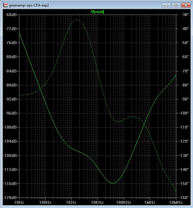The height and width of the screenshot is (208, 193).
Task: Click the -120° phase axis label
Action: 184,141
